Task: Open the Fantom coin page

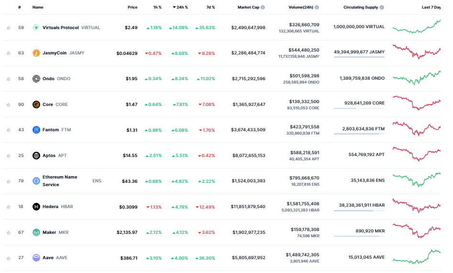Action: (51, 130)
